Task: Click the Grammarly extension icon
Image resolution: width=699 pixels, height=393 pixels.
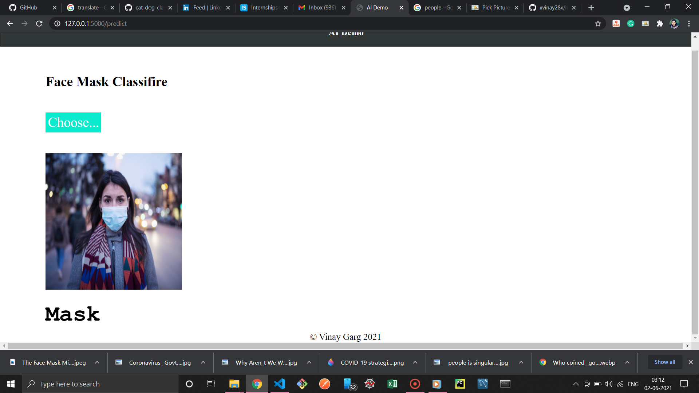Action: click(631, 24)
